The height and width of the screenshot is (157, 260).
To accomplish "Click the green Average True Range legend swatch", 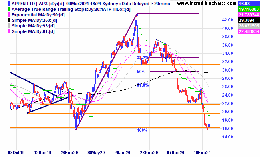I will 9,9.
